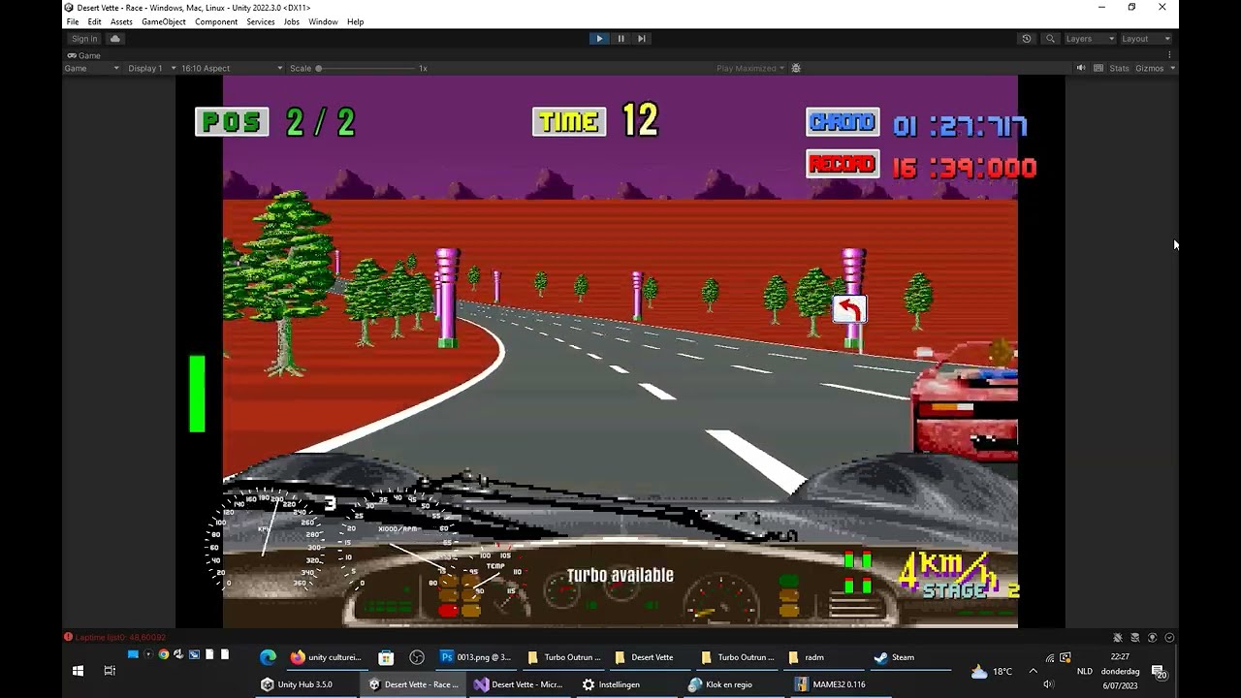Switch to Visual Studio Desert Vette window

pos(518,684)
